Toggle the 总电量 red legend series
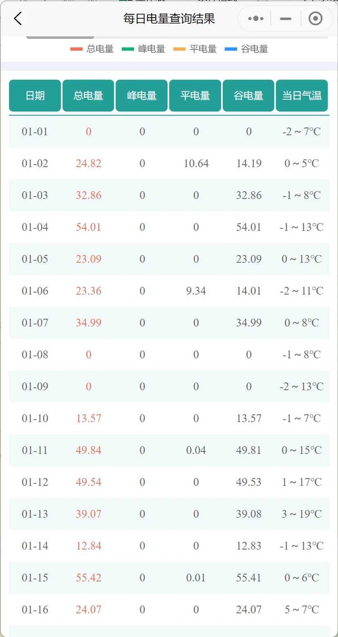 tap(92, 49)
